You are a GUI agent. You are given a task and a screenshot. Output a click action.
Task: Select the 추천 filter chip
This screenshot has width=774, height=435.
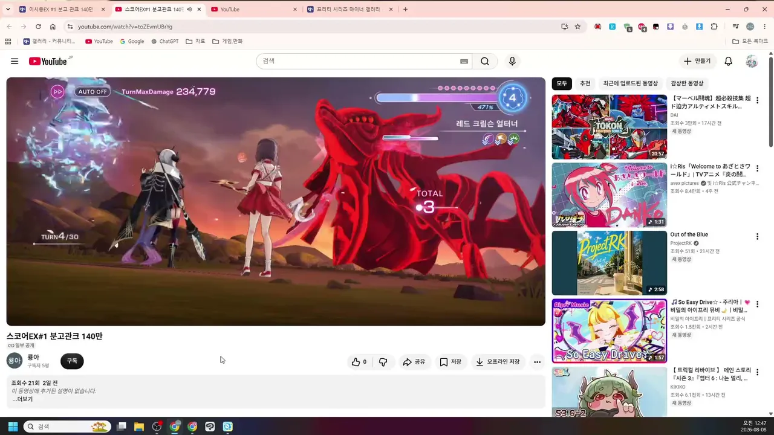pos(585,83)
